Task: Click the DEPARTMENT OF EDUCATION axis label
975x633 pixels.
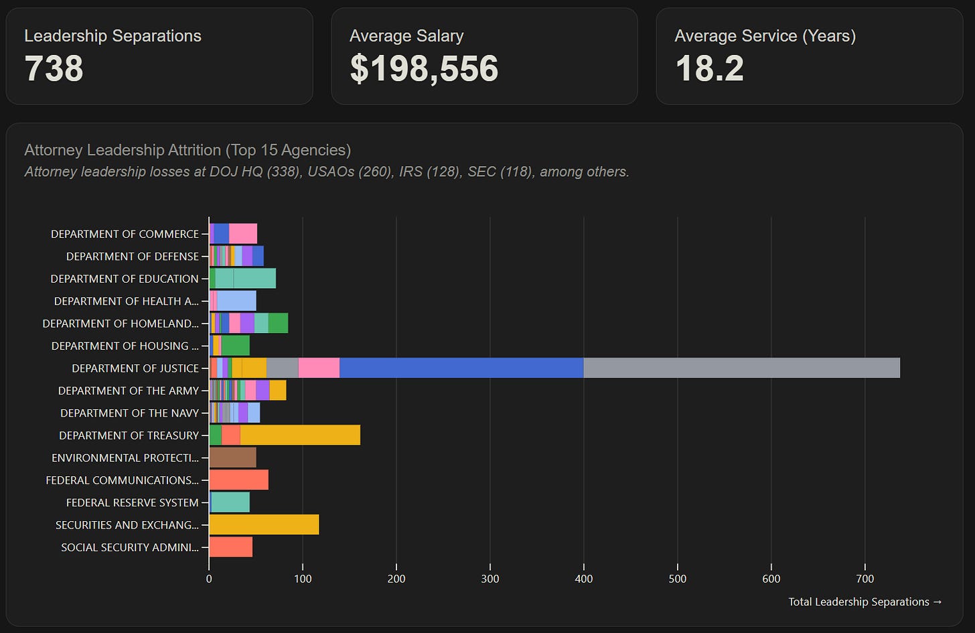Action: 125,279
